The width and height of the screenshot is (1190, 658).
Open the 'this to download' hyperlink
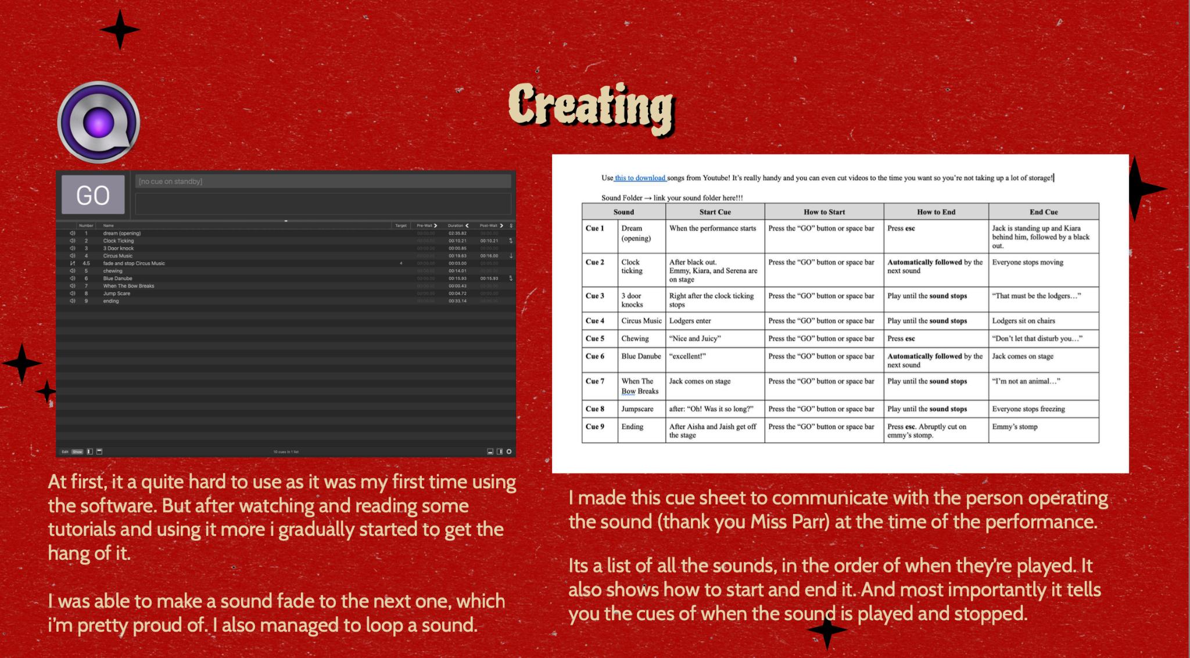[640, 178]
